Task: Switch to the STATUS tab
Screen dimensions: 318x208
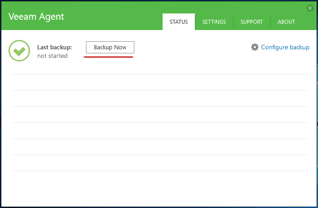Action: coord(179,22)
